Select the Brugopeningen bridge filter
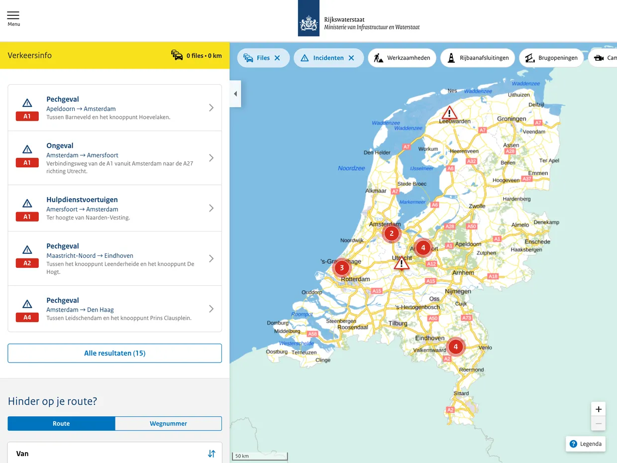This screenshot has height=463, width=617. [551, 57]
